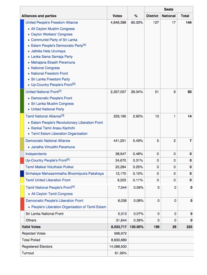Image resolution: width=207 pixels, height=275 pixels.
Task: Open Sinhalaye Mahasammatha Bhoomiputra Pakshaya link
Action: [x=65, y=174]
